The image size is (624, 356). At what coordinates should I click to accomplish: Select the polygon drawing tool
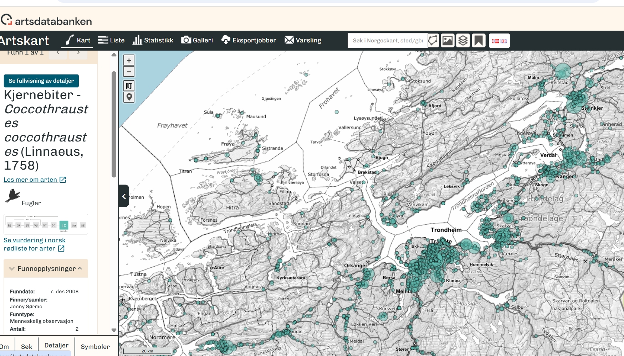433,41
